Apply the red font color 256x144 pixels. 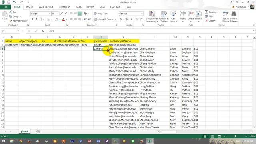[x=63, y=20]
